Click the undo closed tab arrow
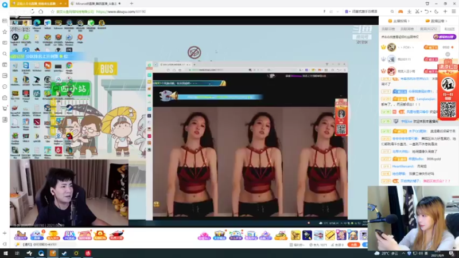 click(x=426, y=11)
